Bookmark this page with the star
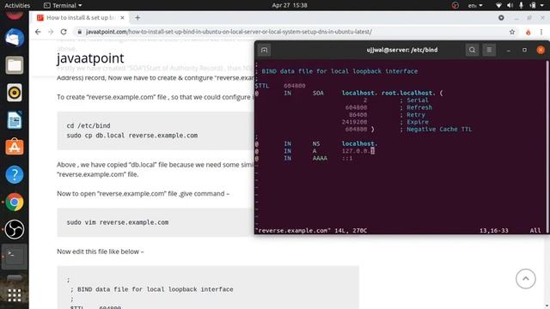The height and width of the screenshot is (309, 550). (x=512, y=32)
